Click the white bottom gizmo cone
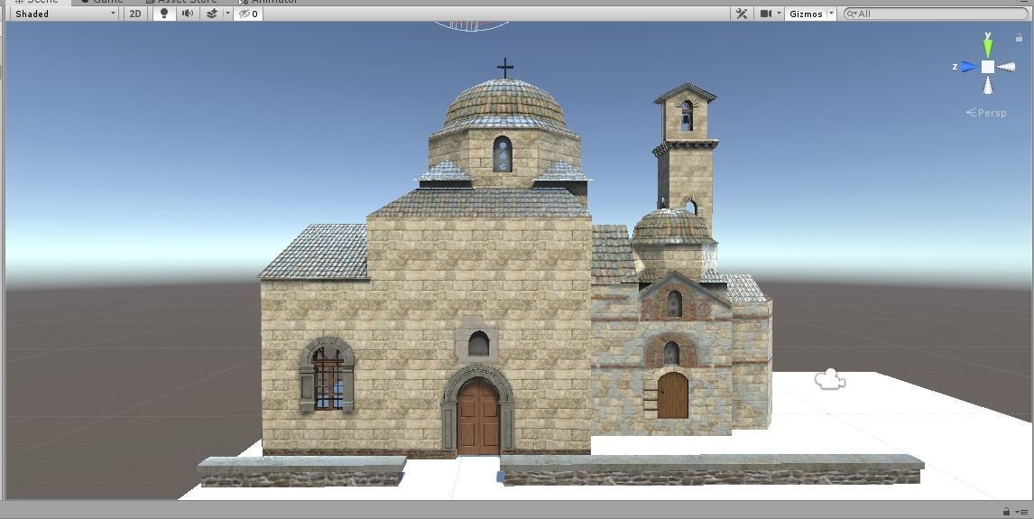The height and width of the screenshot is (519, 1034). [x=988, y=85]
